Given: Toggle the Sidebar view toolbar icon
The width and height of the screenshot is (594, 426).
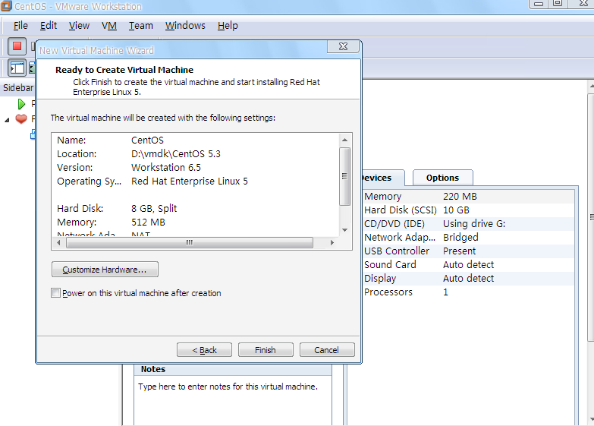Looking at the screenshot, I should [x=17, y=68].
